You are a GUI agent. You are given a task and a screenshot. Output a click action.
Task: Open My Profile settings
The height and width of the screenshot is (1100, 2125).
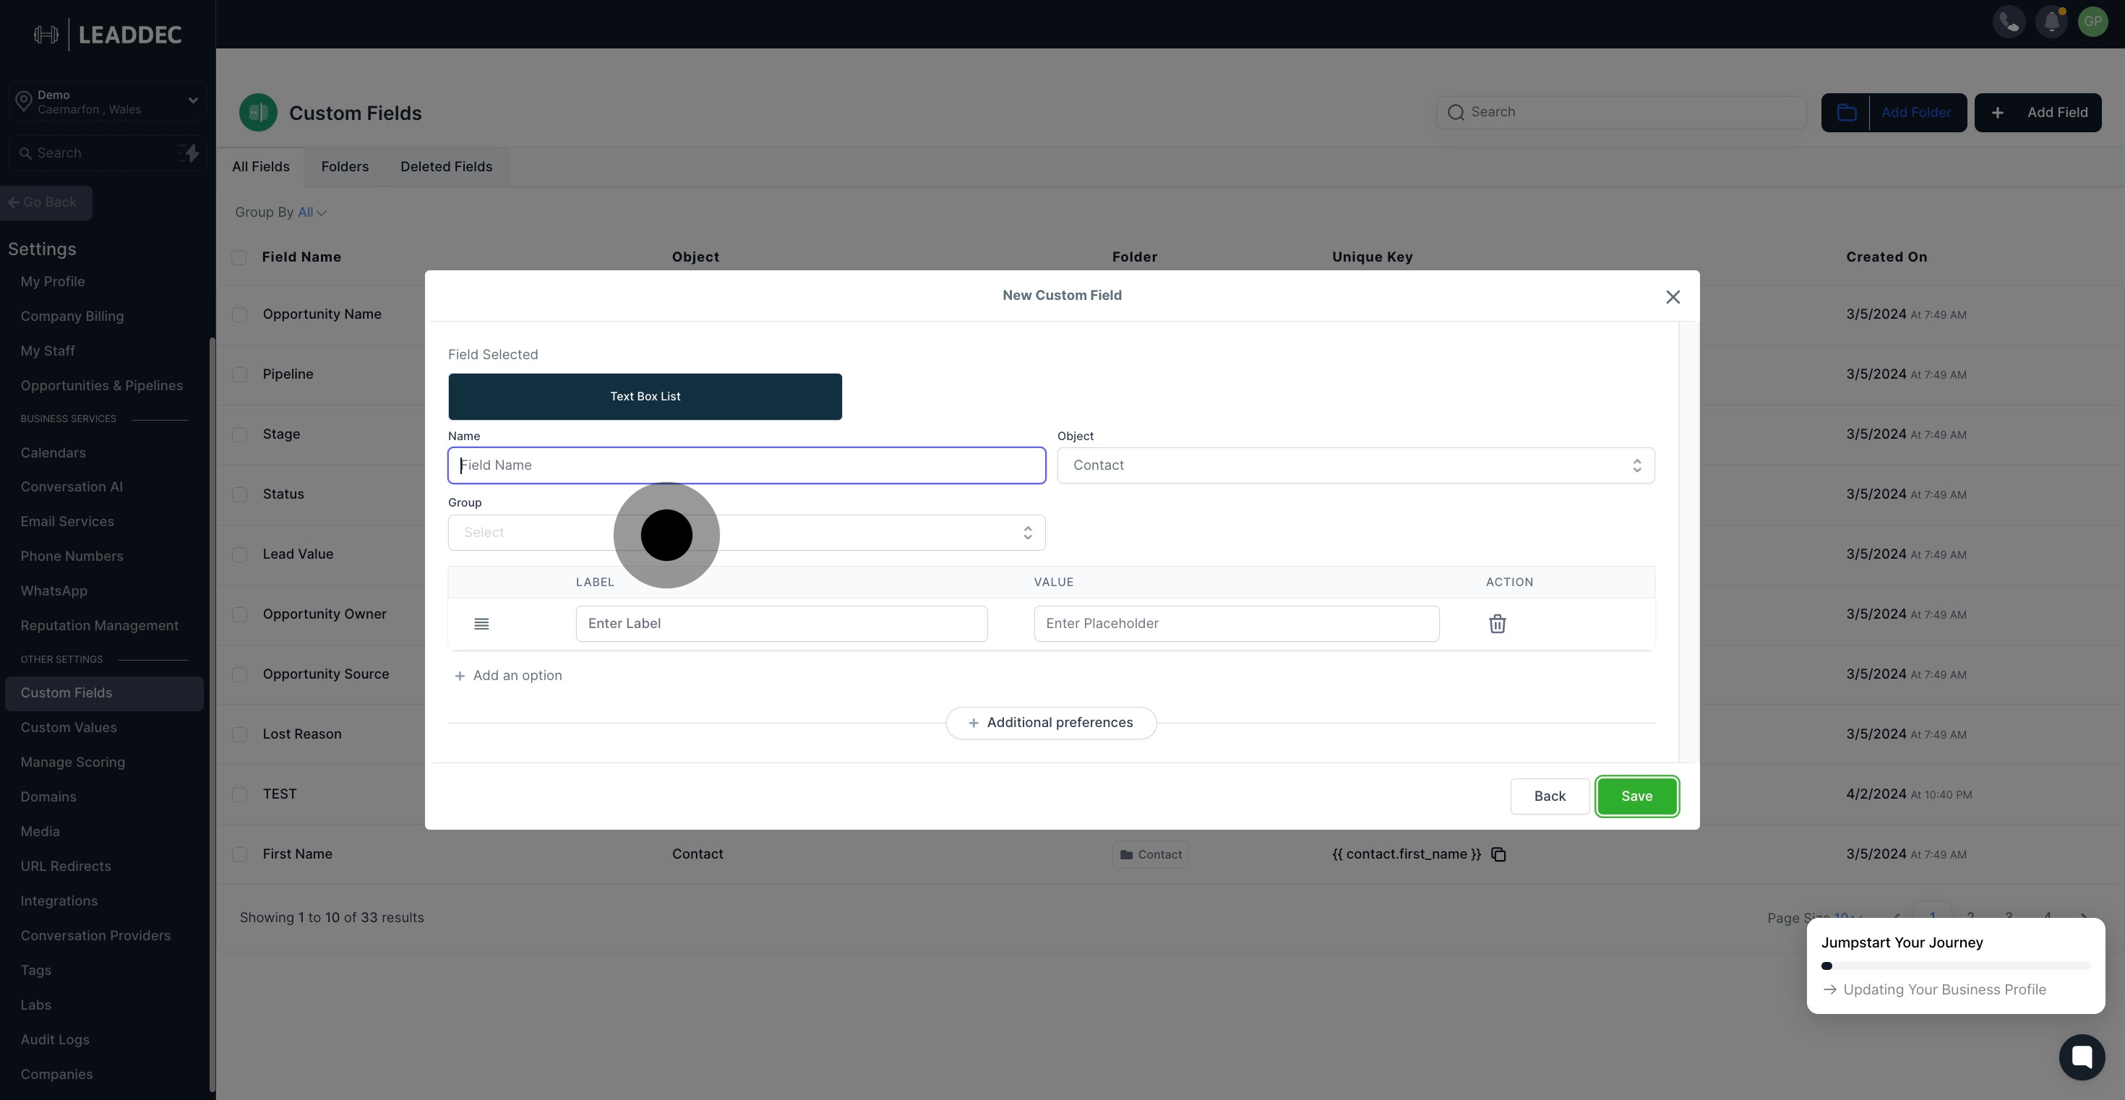tap(53, 282)
